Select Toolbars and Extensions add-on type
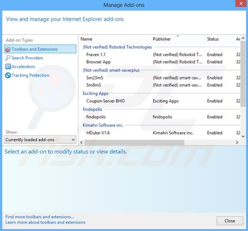Image resolution: width=248 pixels, height=231 pixels. coord(40,49)
